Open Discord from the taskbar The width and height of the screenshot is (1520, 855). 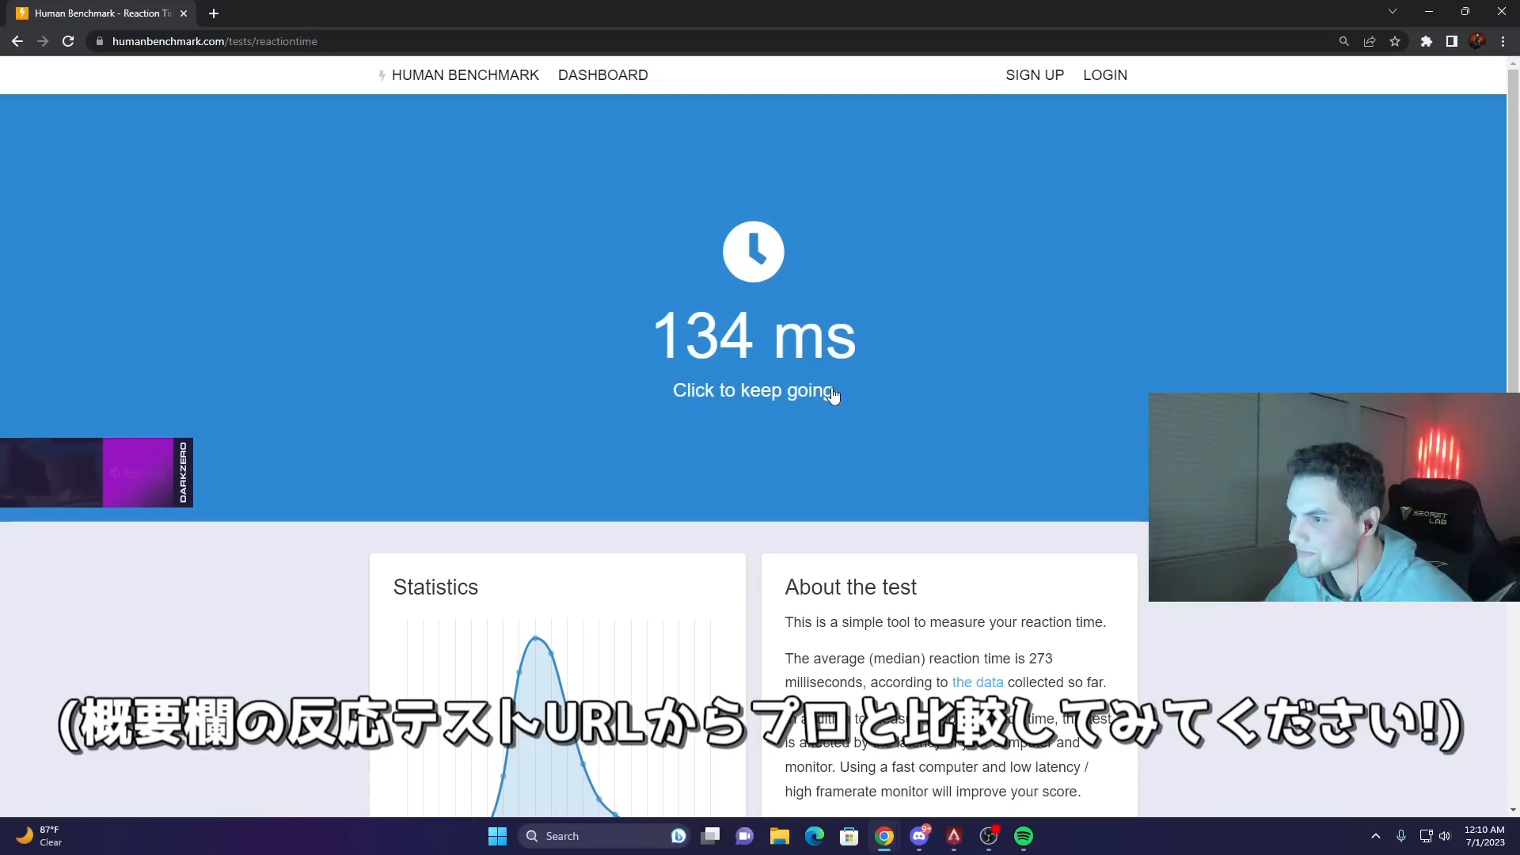point(919,836)
